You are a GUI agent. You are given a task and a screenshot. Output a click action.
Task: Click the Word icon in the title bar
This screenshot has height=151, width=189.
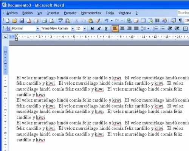4,5
